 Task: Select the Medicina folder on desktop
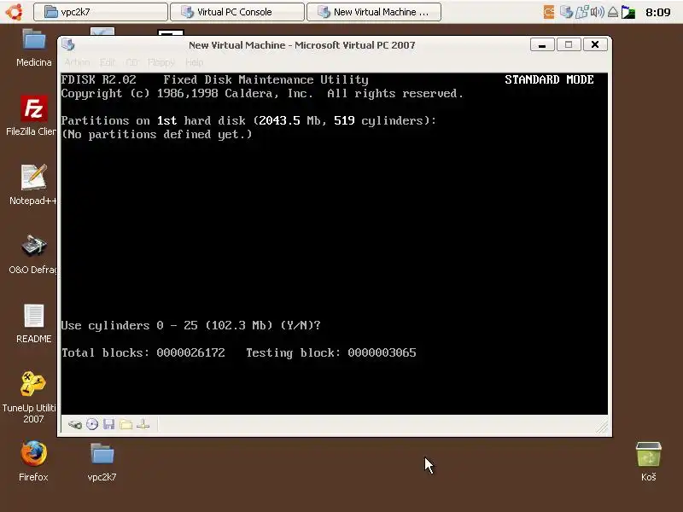[x=34, y=48]
